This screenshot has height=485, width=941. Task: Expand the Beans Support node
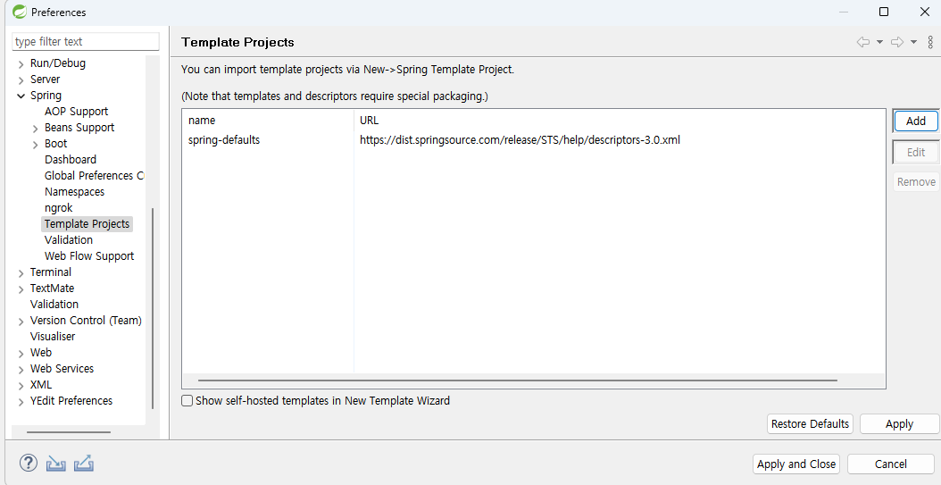[x=36, y=128]
